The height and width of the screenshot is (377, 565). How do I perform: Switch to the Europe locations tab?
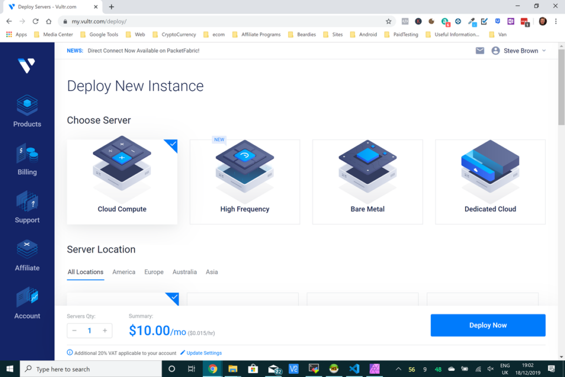(x=154, y=272)
